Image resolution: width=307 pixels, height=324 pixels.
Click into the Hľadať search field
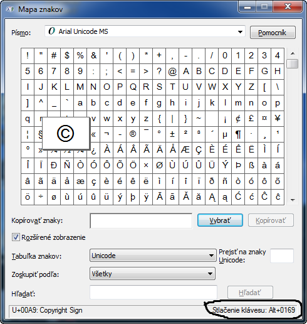click(x=153, y=292)
